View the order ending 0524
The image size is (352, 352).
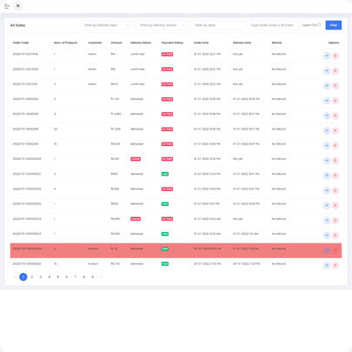(x=327, y=221)
